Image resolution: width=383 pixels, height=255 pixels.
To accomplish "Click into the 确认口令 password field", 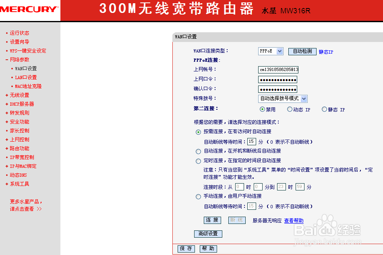I will 278,89.
